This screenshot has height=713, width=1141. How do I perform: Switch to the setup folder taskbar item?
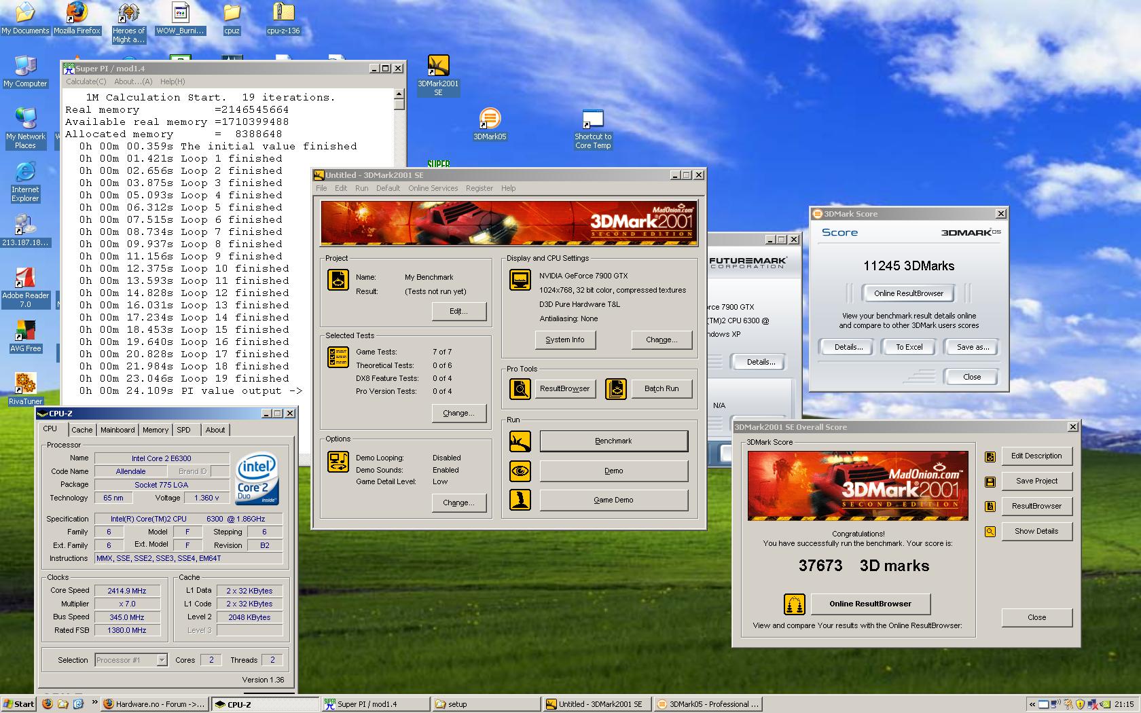click(486, 704)
